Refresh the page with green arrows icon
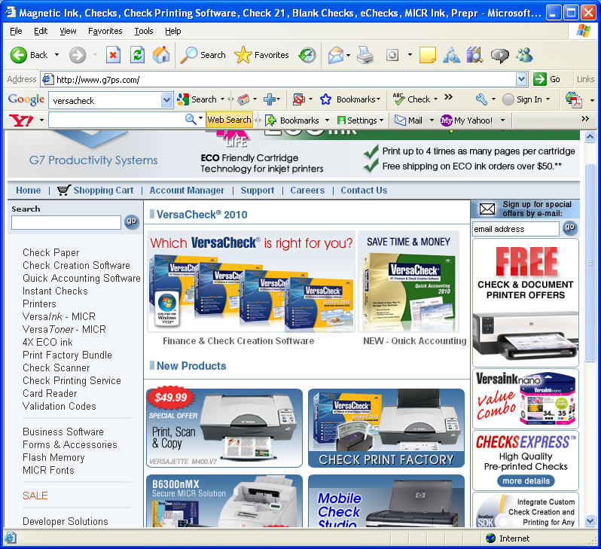601x549 pixels. pyautogui.click(x=137, y=55)
